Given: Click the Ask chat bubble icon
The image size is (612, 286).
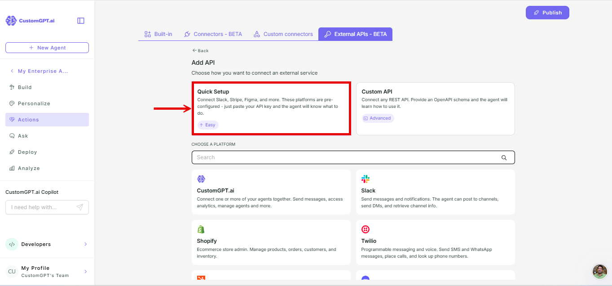Looking at the screenshot, I should pos(12,136).
